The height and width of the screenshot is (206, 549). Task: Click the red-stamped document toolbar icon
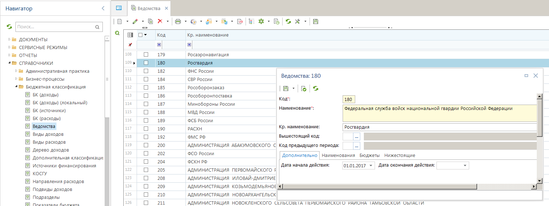tap(240, 21)
